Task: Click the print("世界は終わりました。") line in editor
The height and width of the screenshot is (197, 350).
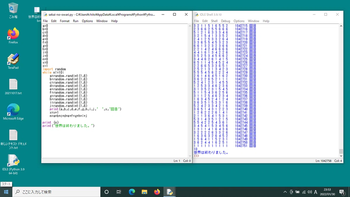Action: (x=69, y=126)
